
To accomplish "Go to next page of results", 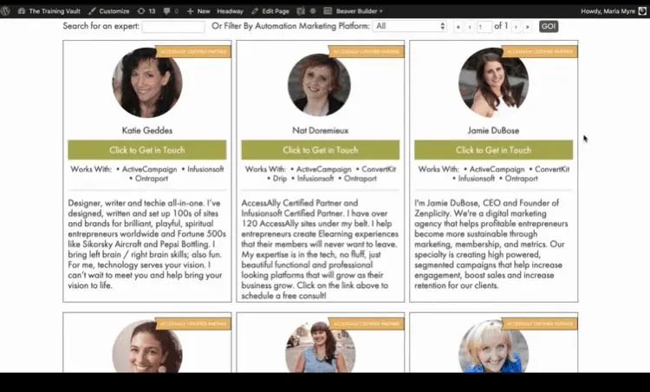I will 517,27.
